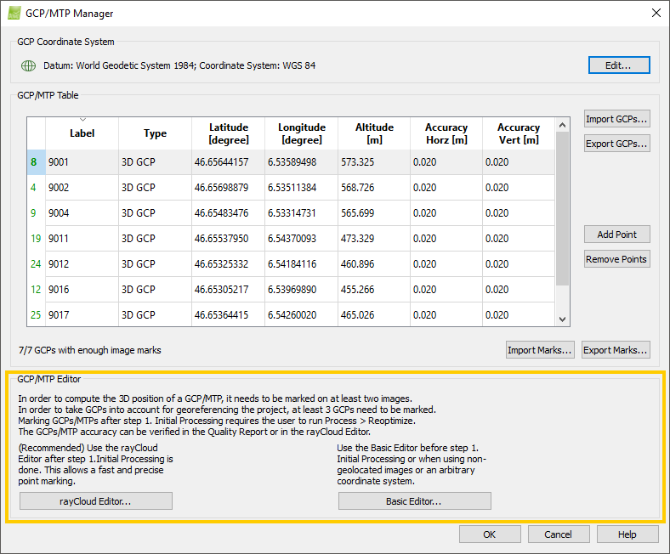Click the table scrollbar up arrow

tap(561, 125)
